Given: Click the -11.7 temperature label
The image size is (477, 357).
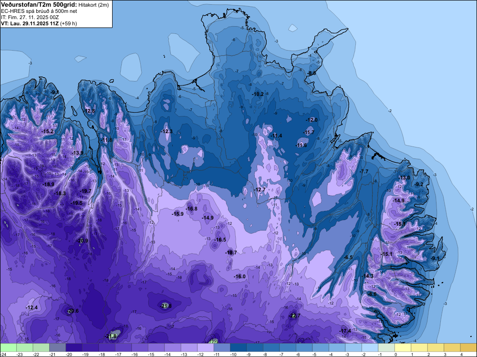Looking at the screenshot, I should 309,132.
